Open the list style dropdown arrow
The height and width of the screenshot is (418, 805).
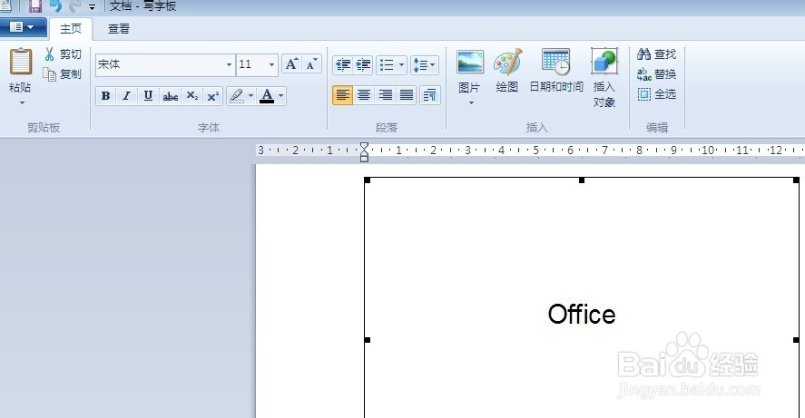point(401,65)
